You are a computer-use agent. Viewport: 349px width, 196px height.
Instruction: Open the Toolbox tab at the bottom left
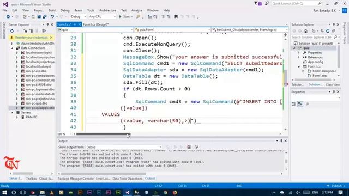pyautogui.click(x=32, y=179)
